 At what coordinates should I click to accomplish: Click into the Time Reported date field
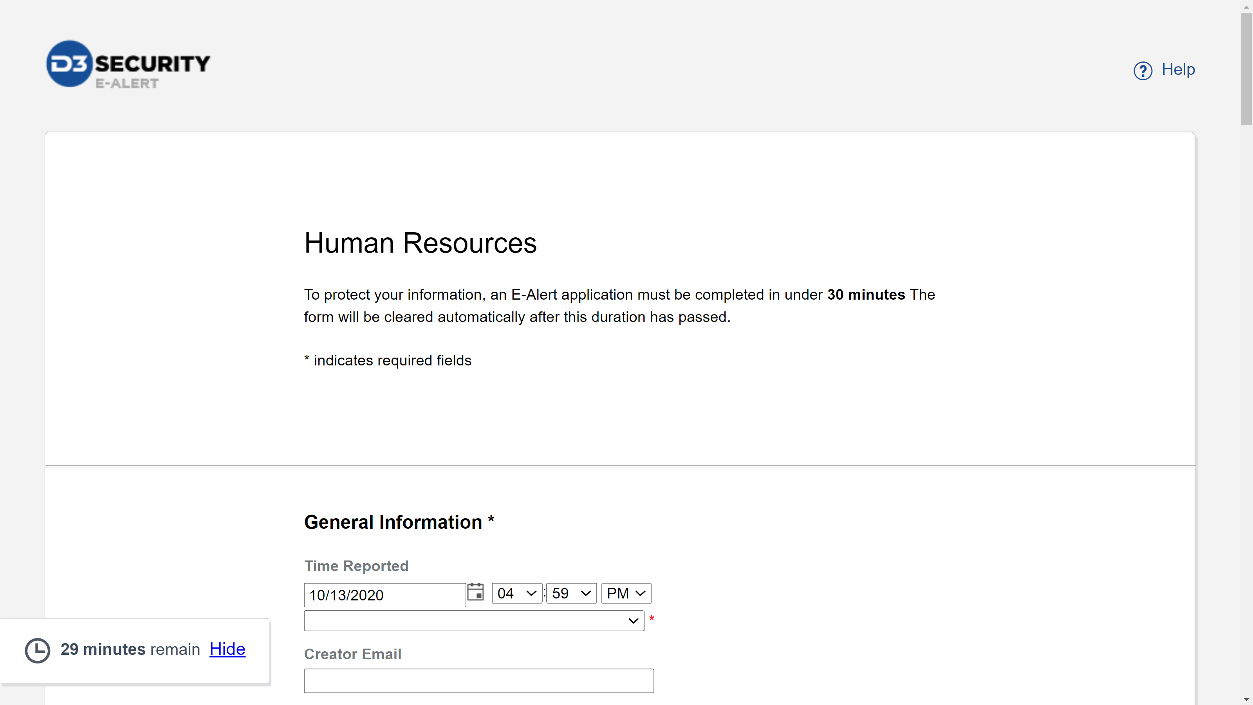pos(384,595)
